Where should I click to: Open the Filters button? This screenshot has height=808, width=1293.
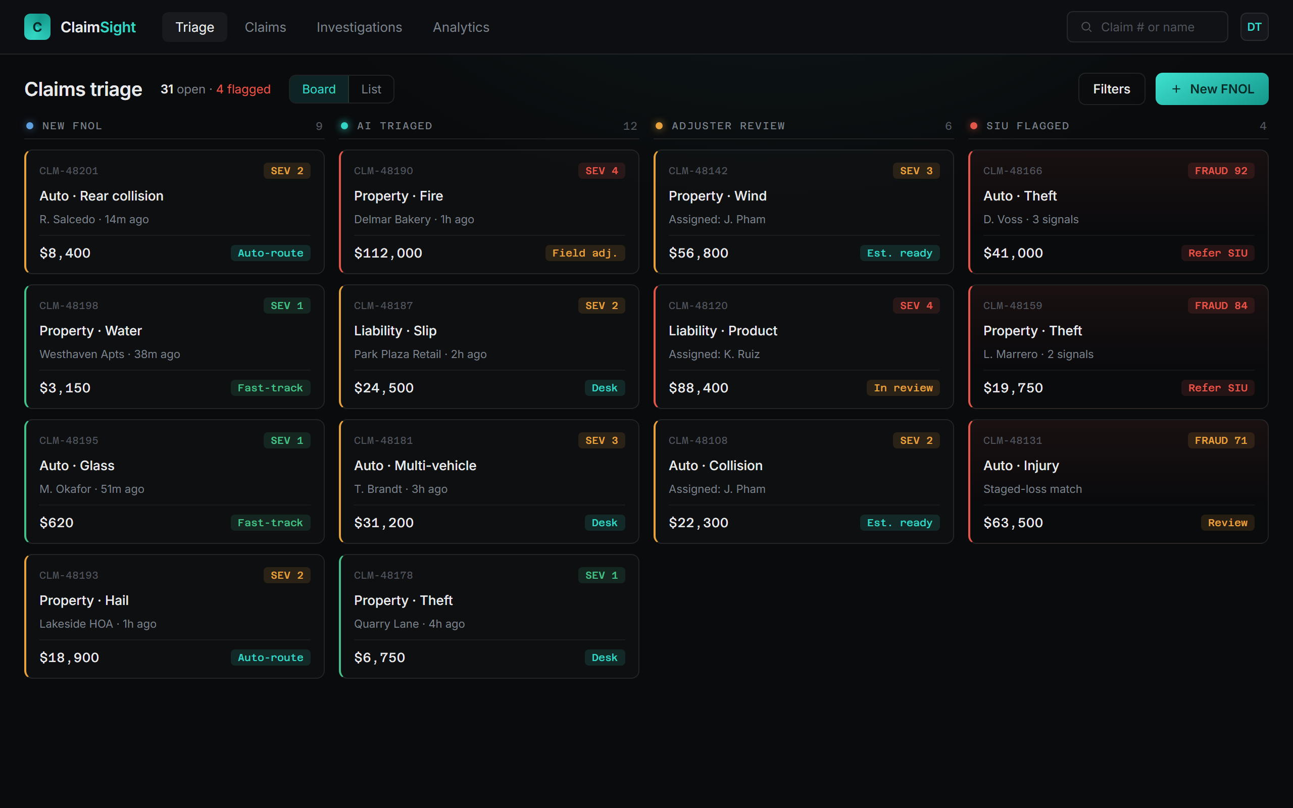[1111, 89]
